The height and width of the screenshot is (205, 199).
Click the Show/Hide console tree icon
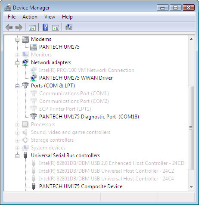tap(32, 28)
